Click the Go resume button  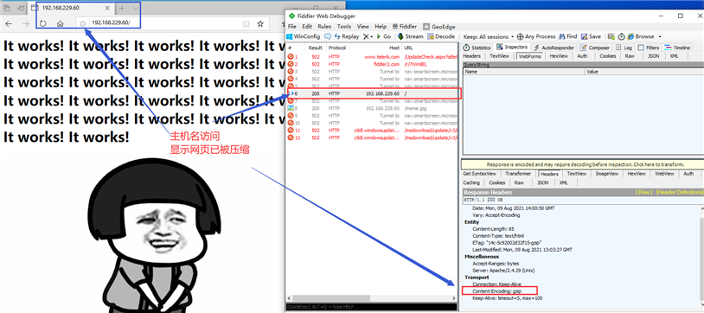384,36
